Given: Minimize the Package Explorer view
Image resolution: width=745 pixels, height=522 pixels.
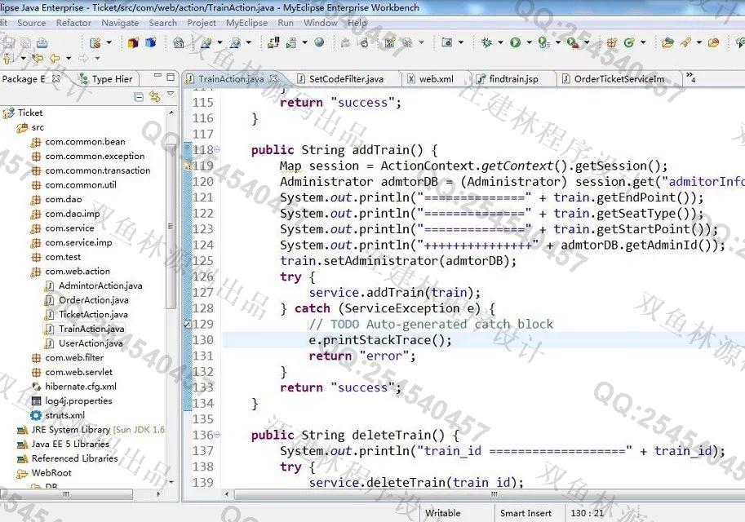Looking at the screenshot, I should [157, 76].
